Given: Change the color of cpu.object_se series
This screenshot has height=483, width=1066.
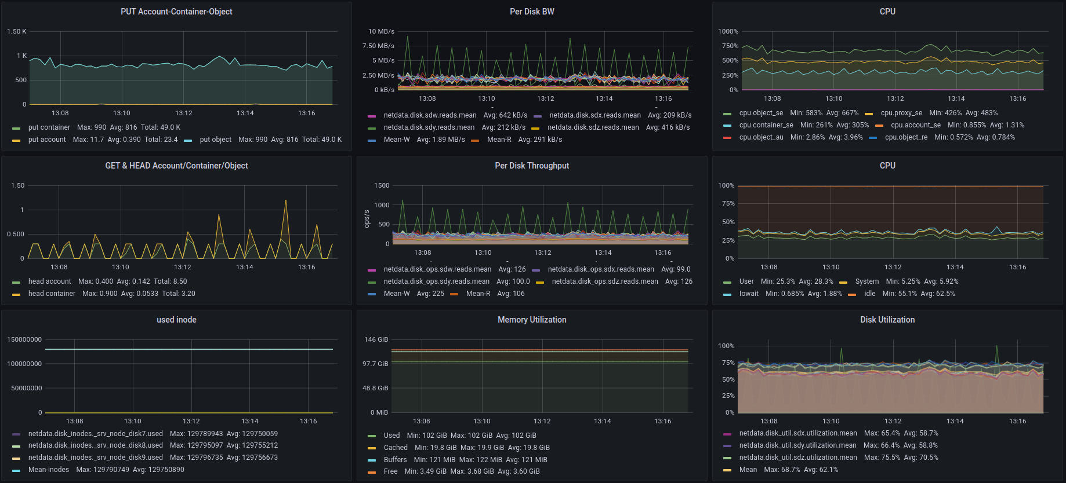Looking at the screenshot, I should [727, 114].
